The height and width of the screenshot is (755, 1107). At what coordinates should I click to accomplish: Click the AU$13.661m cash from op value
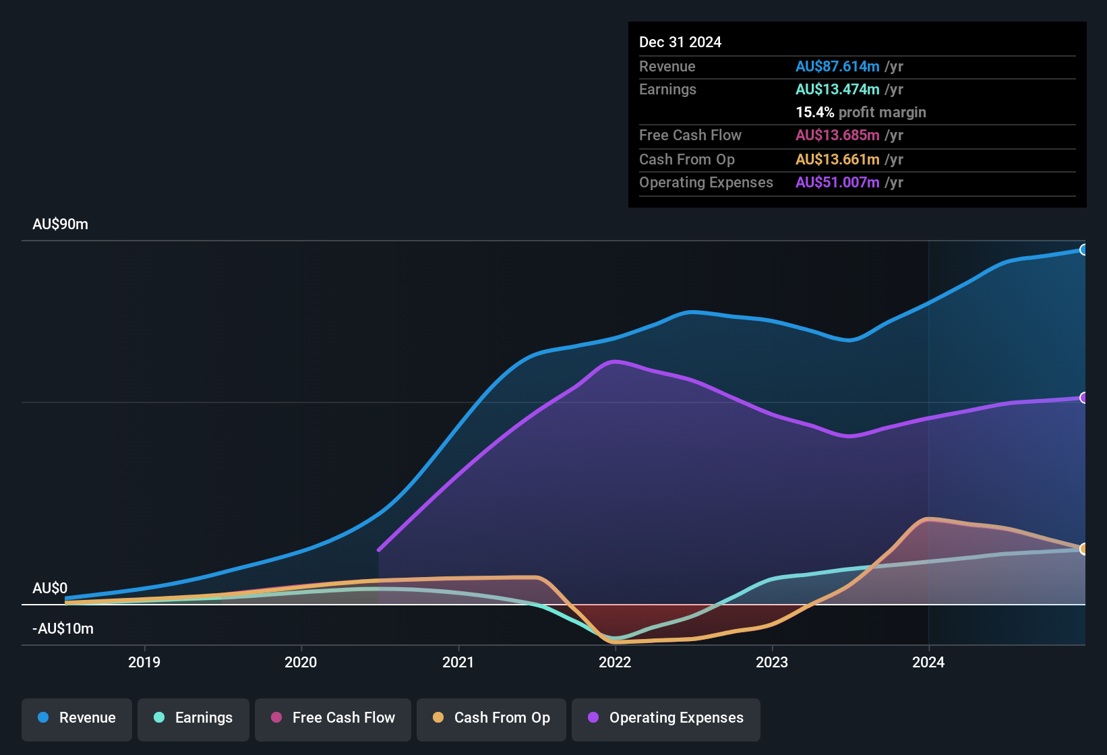point(837,160)
